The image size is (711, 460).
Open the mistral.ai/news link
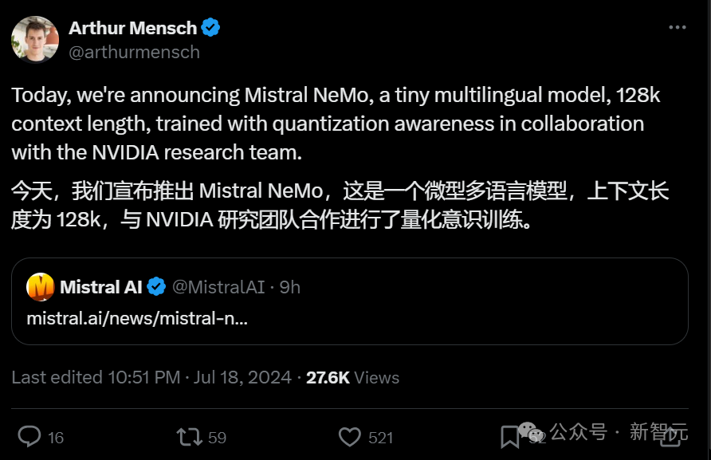136,317
